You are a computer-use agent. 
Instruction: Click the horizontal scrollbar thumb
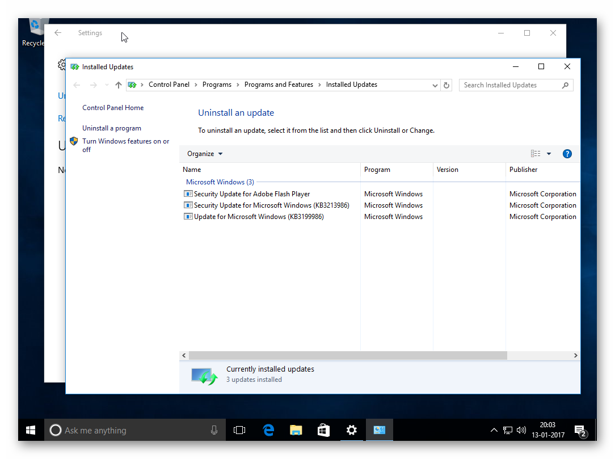348,355
